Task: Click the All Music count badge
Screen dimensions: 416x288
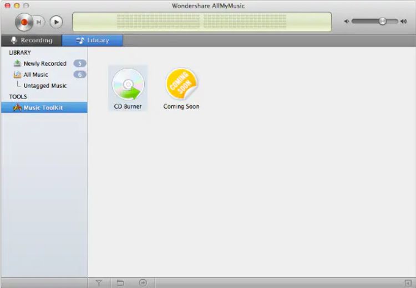Action: click(x=80, y=75)
